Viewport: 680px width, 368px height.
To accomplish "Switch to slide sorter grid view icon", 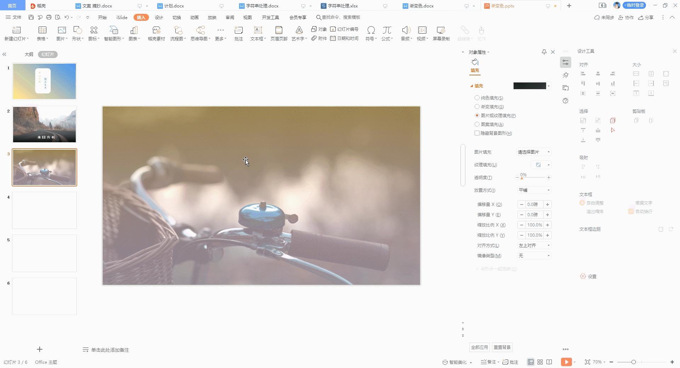I will coord(540,362).
